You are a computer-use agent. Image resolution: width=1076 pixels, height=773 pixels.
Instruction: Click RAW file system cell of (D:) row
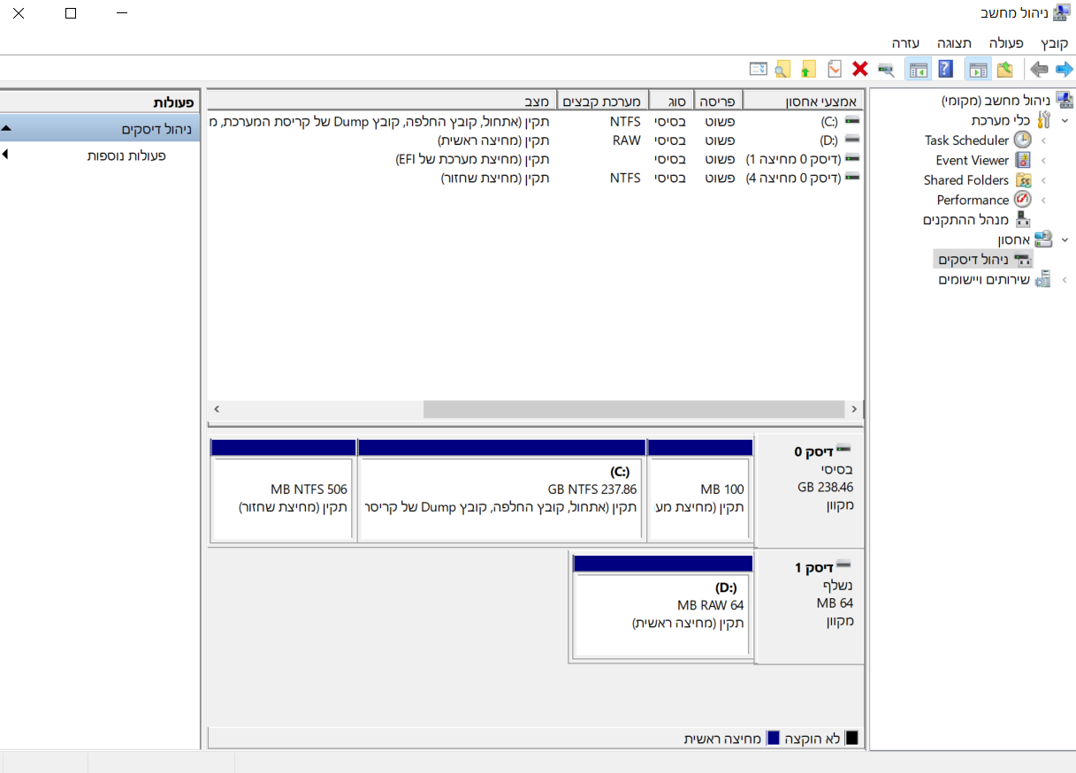[626, 140]
